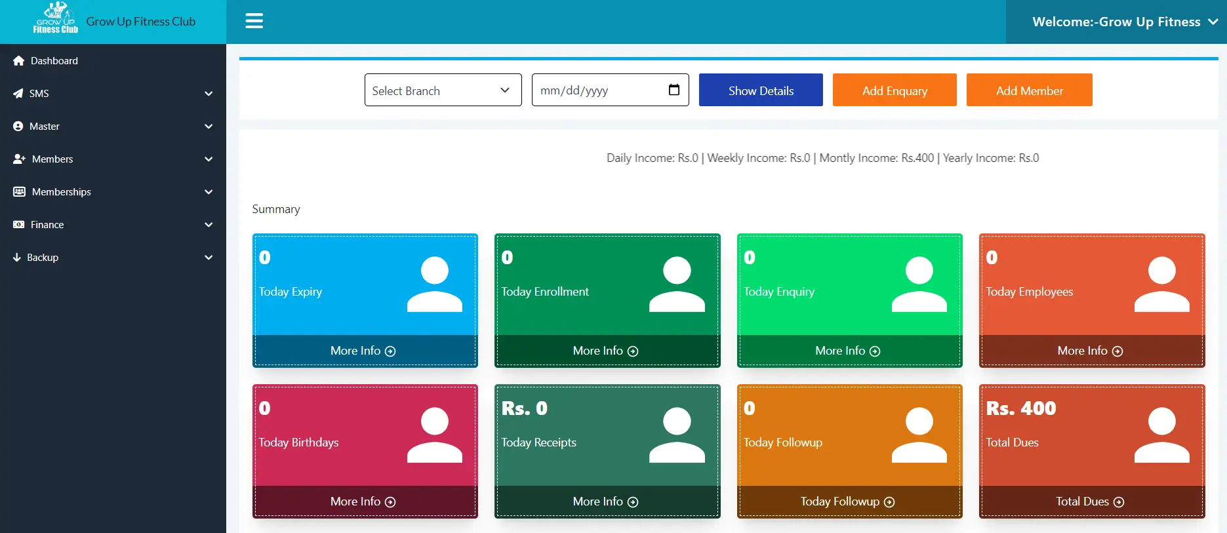Image resolution: width=1227 pixels, height=533 pixels.
Task: Click the person icon on Today Birthdays card
Action: click(x=434, y=435)
